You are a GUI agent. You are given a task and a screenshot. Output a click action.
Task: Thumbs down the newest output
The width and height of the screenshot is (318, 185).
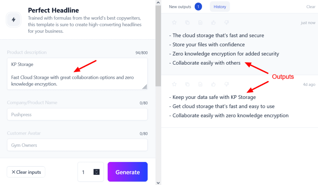pos(226,22)
